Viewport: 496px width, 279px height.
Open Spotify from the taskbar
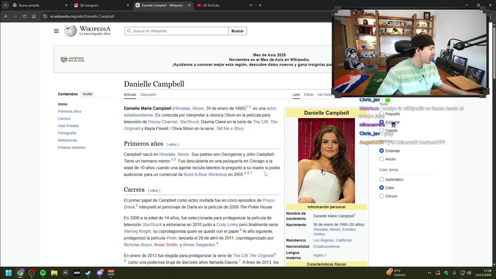43,273
